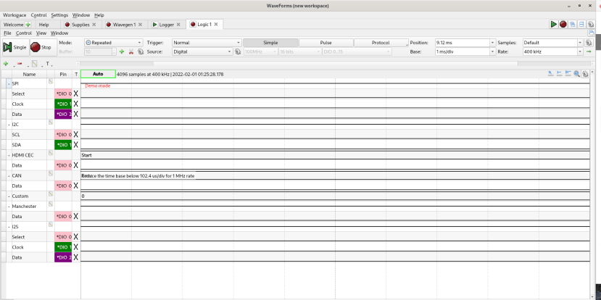Open plot options gear icon
Image resolution: width=601 pixels, height=300 pixels.
click(585, 74)
